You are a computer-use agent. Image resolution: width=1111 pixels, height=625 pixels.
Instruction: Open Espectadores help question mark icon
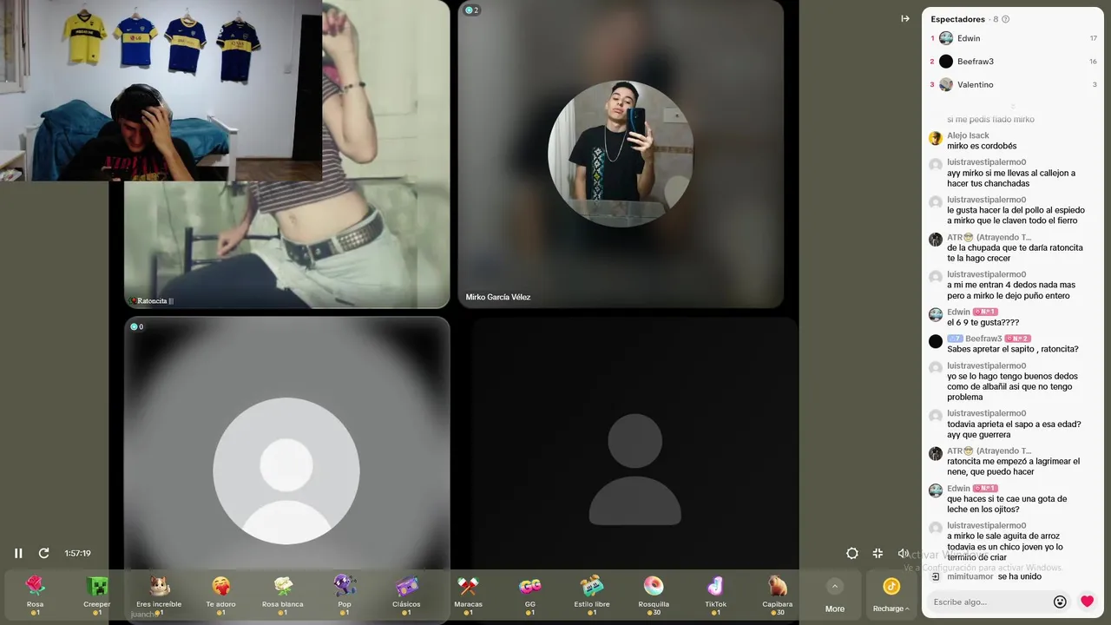[x=1005, y=19]
